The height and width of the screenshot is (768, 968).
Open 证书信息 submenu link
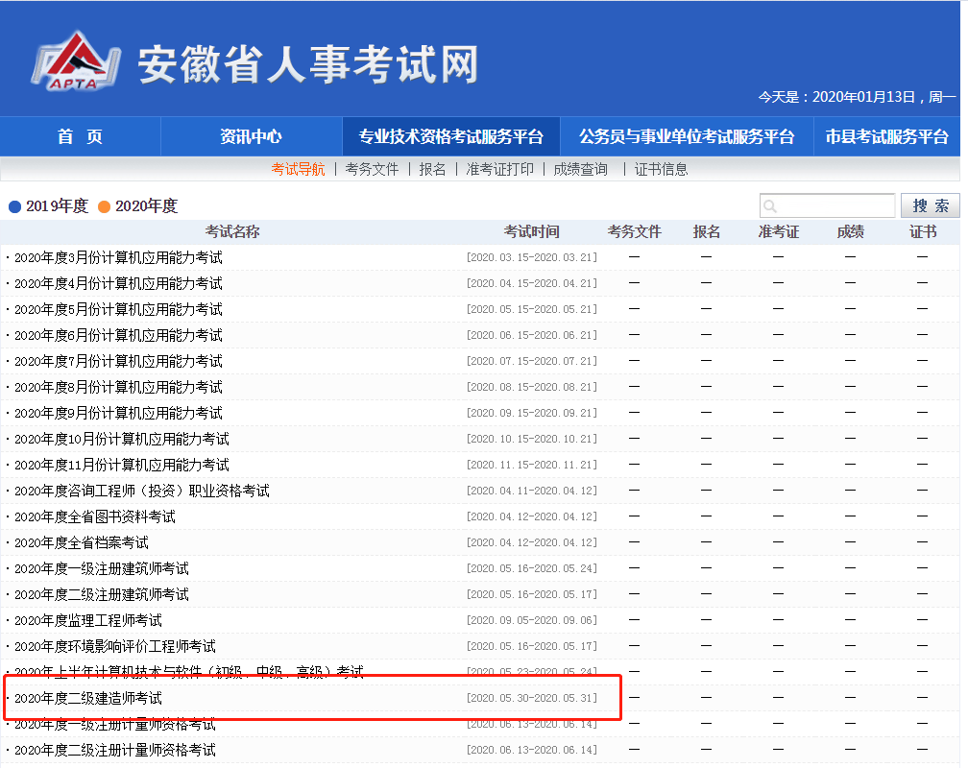click(661, 169)
